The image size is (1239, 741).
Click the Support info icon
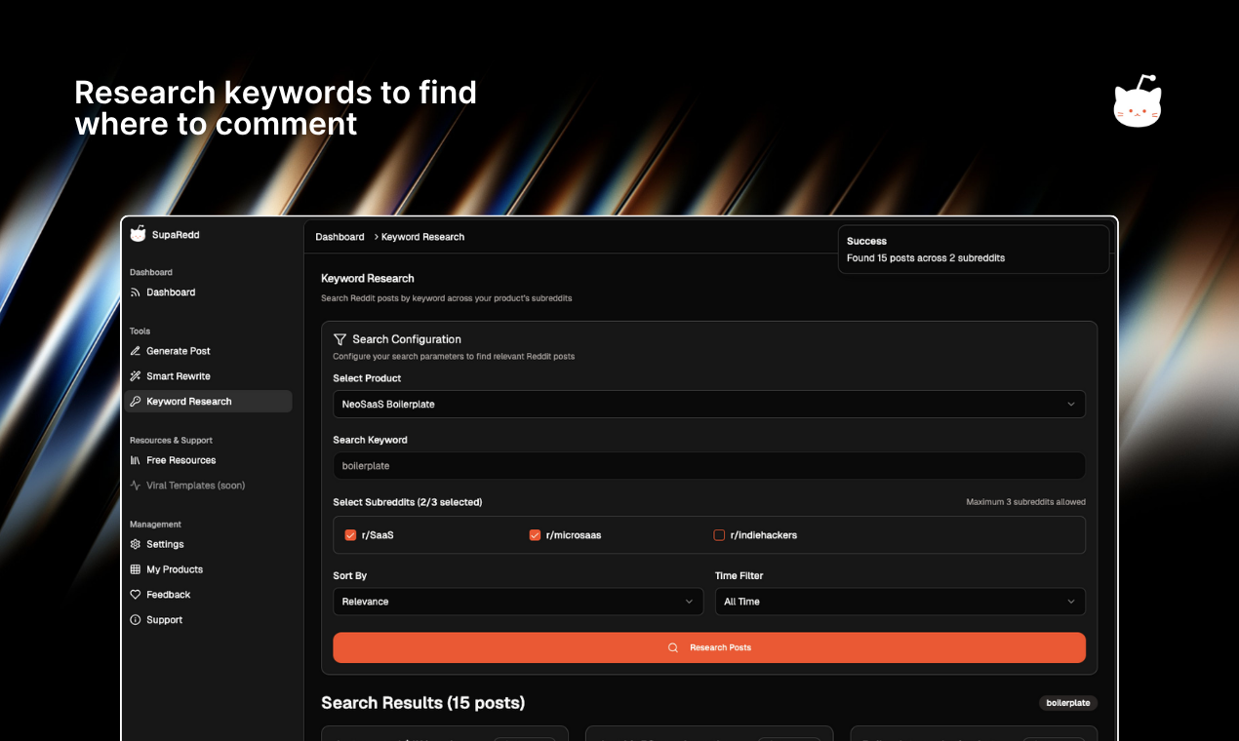[x=136, y=620]
